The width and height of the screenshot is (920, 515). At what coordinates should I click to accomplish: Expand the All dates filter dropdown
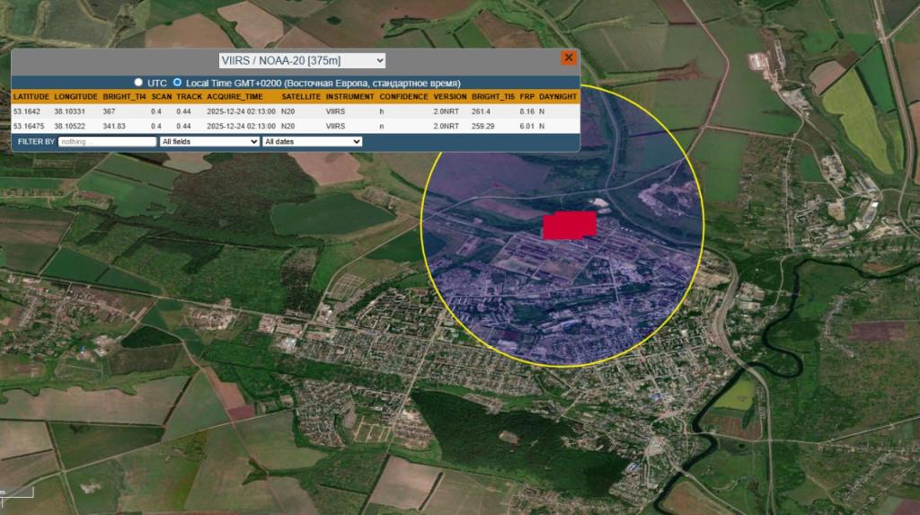312,141
